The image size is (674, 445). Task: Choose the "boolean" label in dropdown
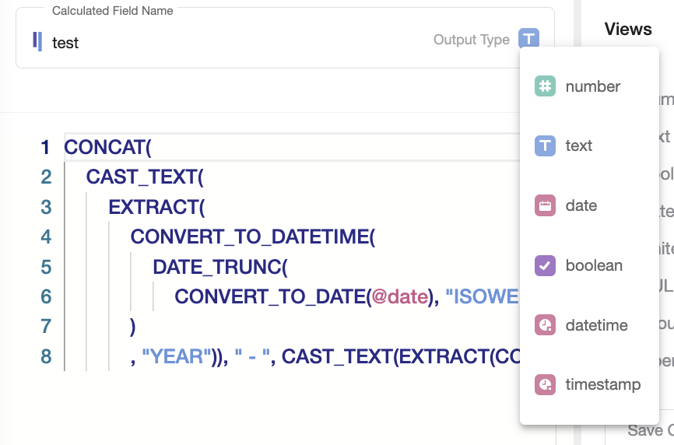(594, 265)
